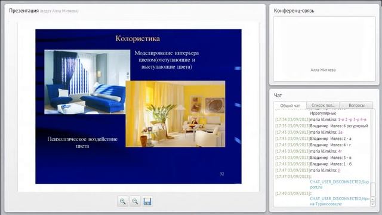Screen dimensions: 382x215
Task: Click presenter note (ведет Алла Митяева)
Action: point(59,11)
